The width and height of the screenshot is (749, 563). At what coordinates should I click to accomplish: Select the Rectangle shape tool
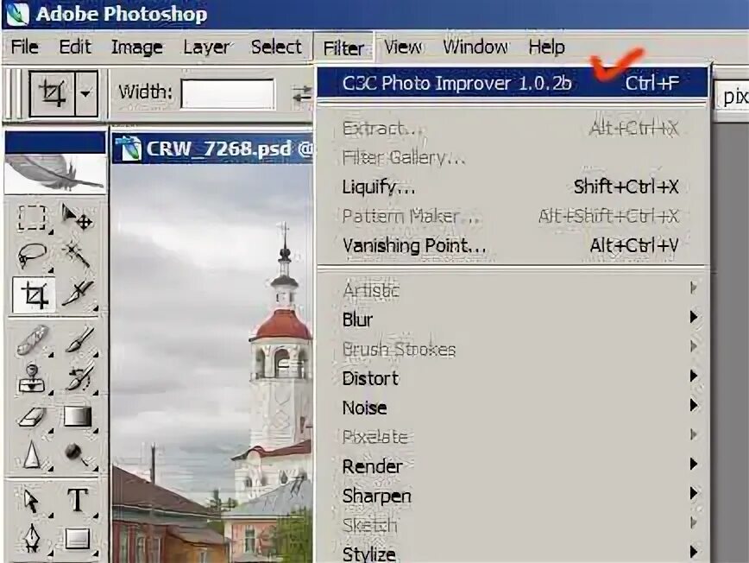pos(78,539)
